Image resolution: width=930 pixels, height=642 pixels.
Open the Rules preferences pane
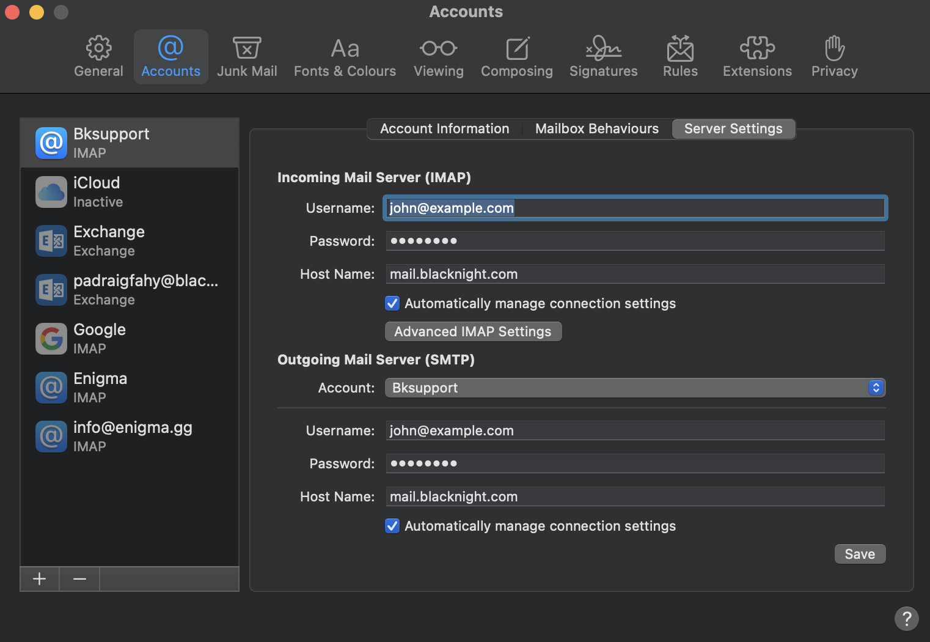click(x=680, y=57)
